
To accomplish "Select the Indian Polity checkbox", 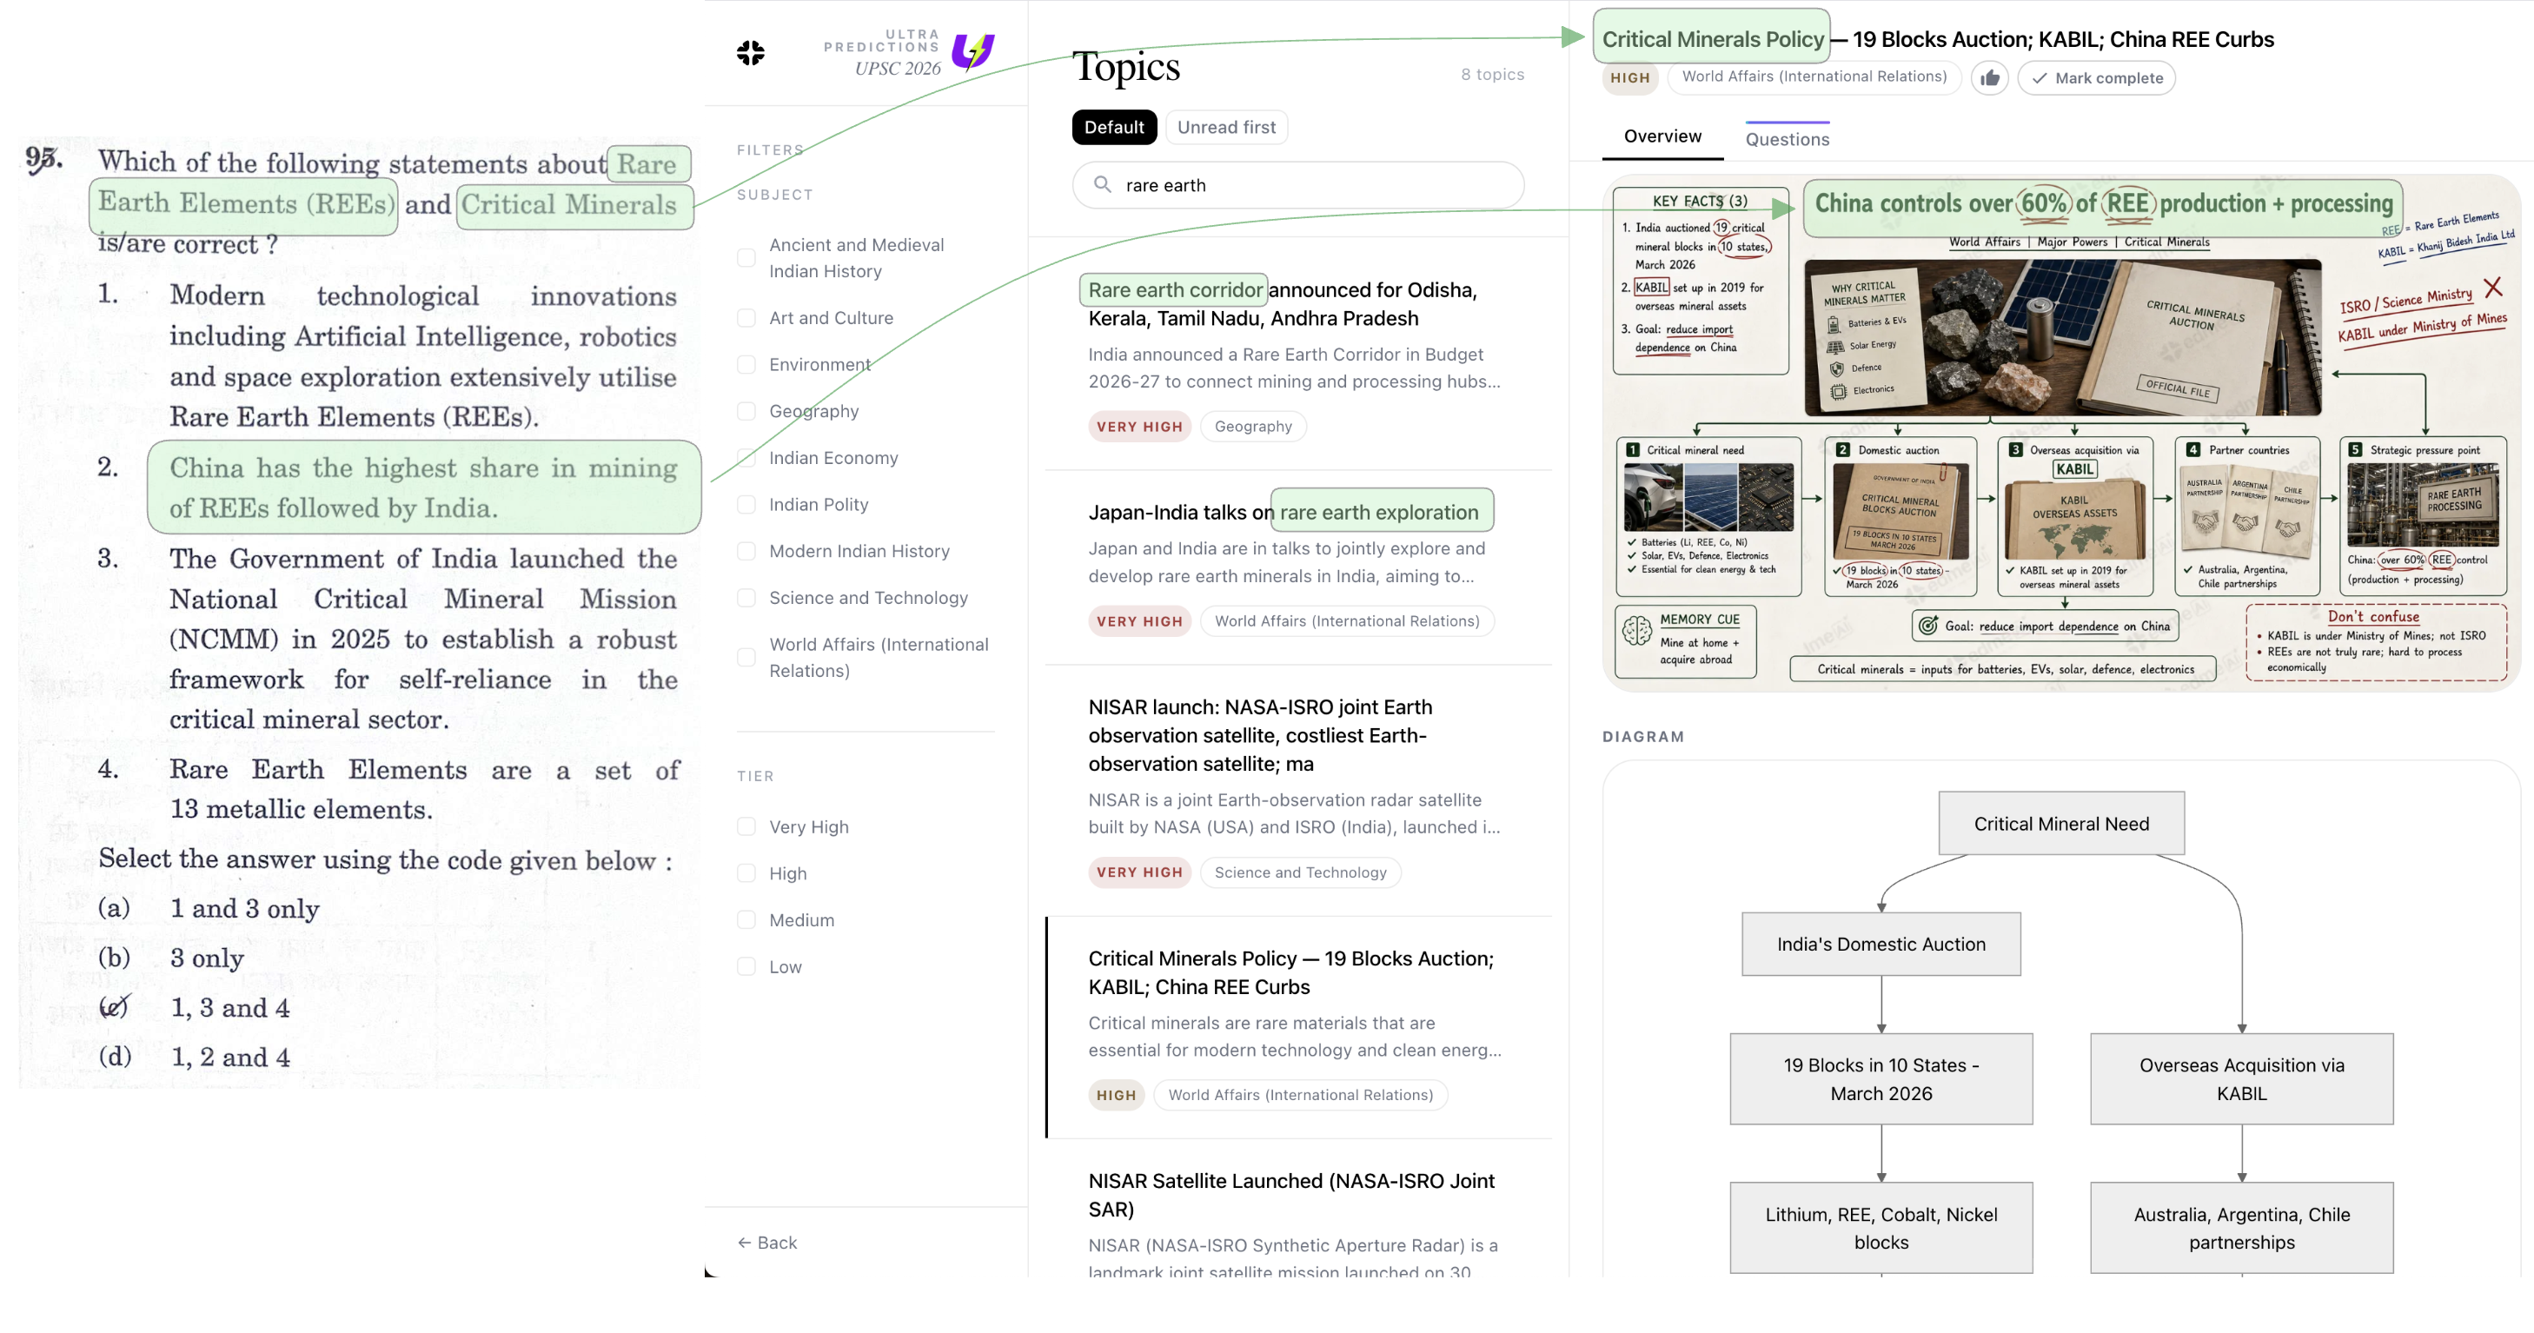I will (x=746, y=505).
